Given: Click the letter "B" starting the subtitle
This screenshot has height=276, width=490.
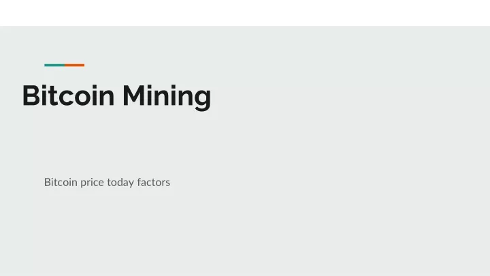Looking at the screenshot, I should pos(48,182).
